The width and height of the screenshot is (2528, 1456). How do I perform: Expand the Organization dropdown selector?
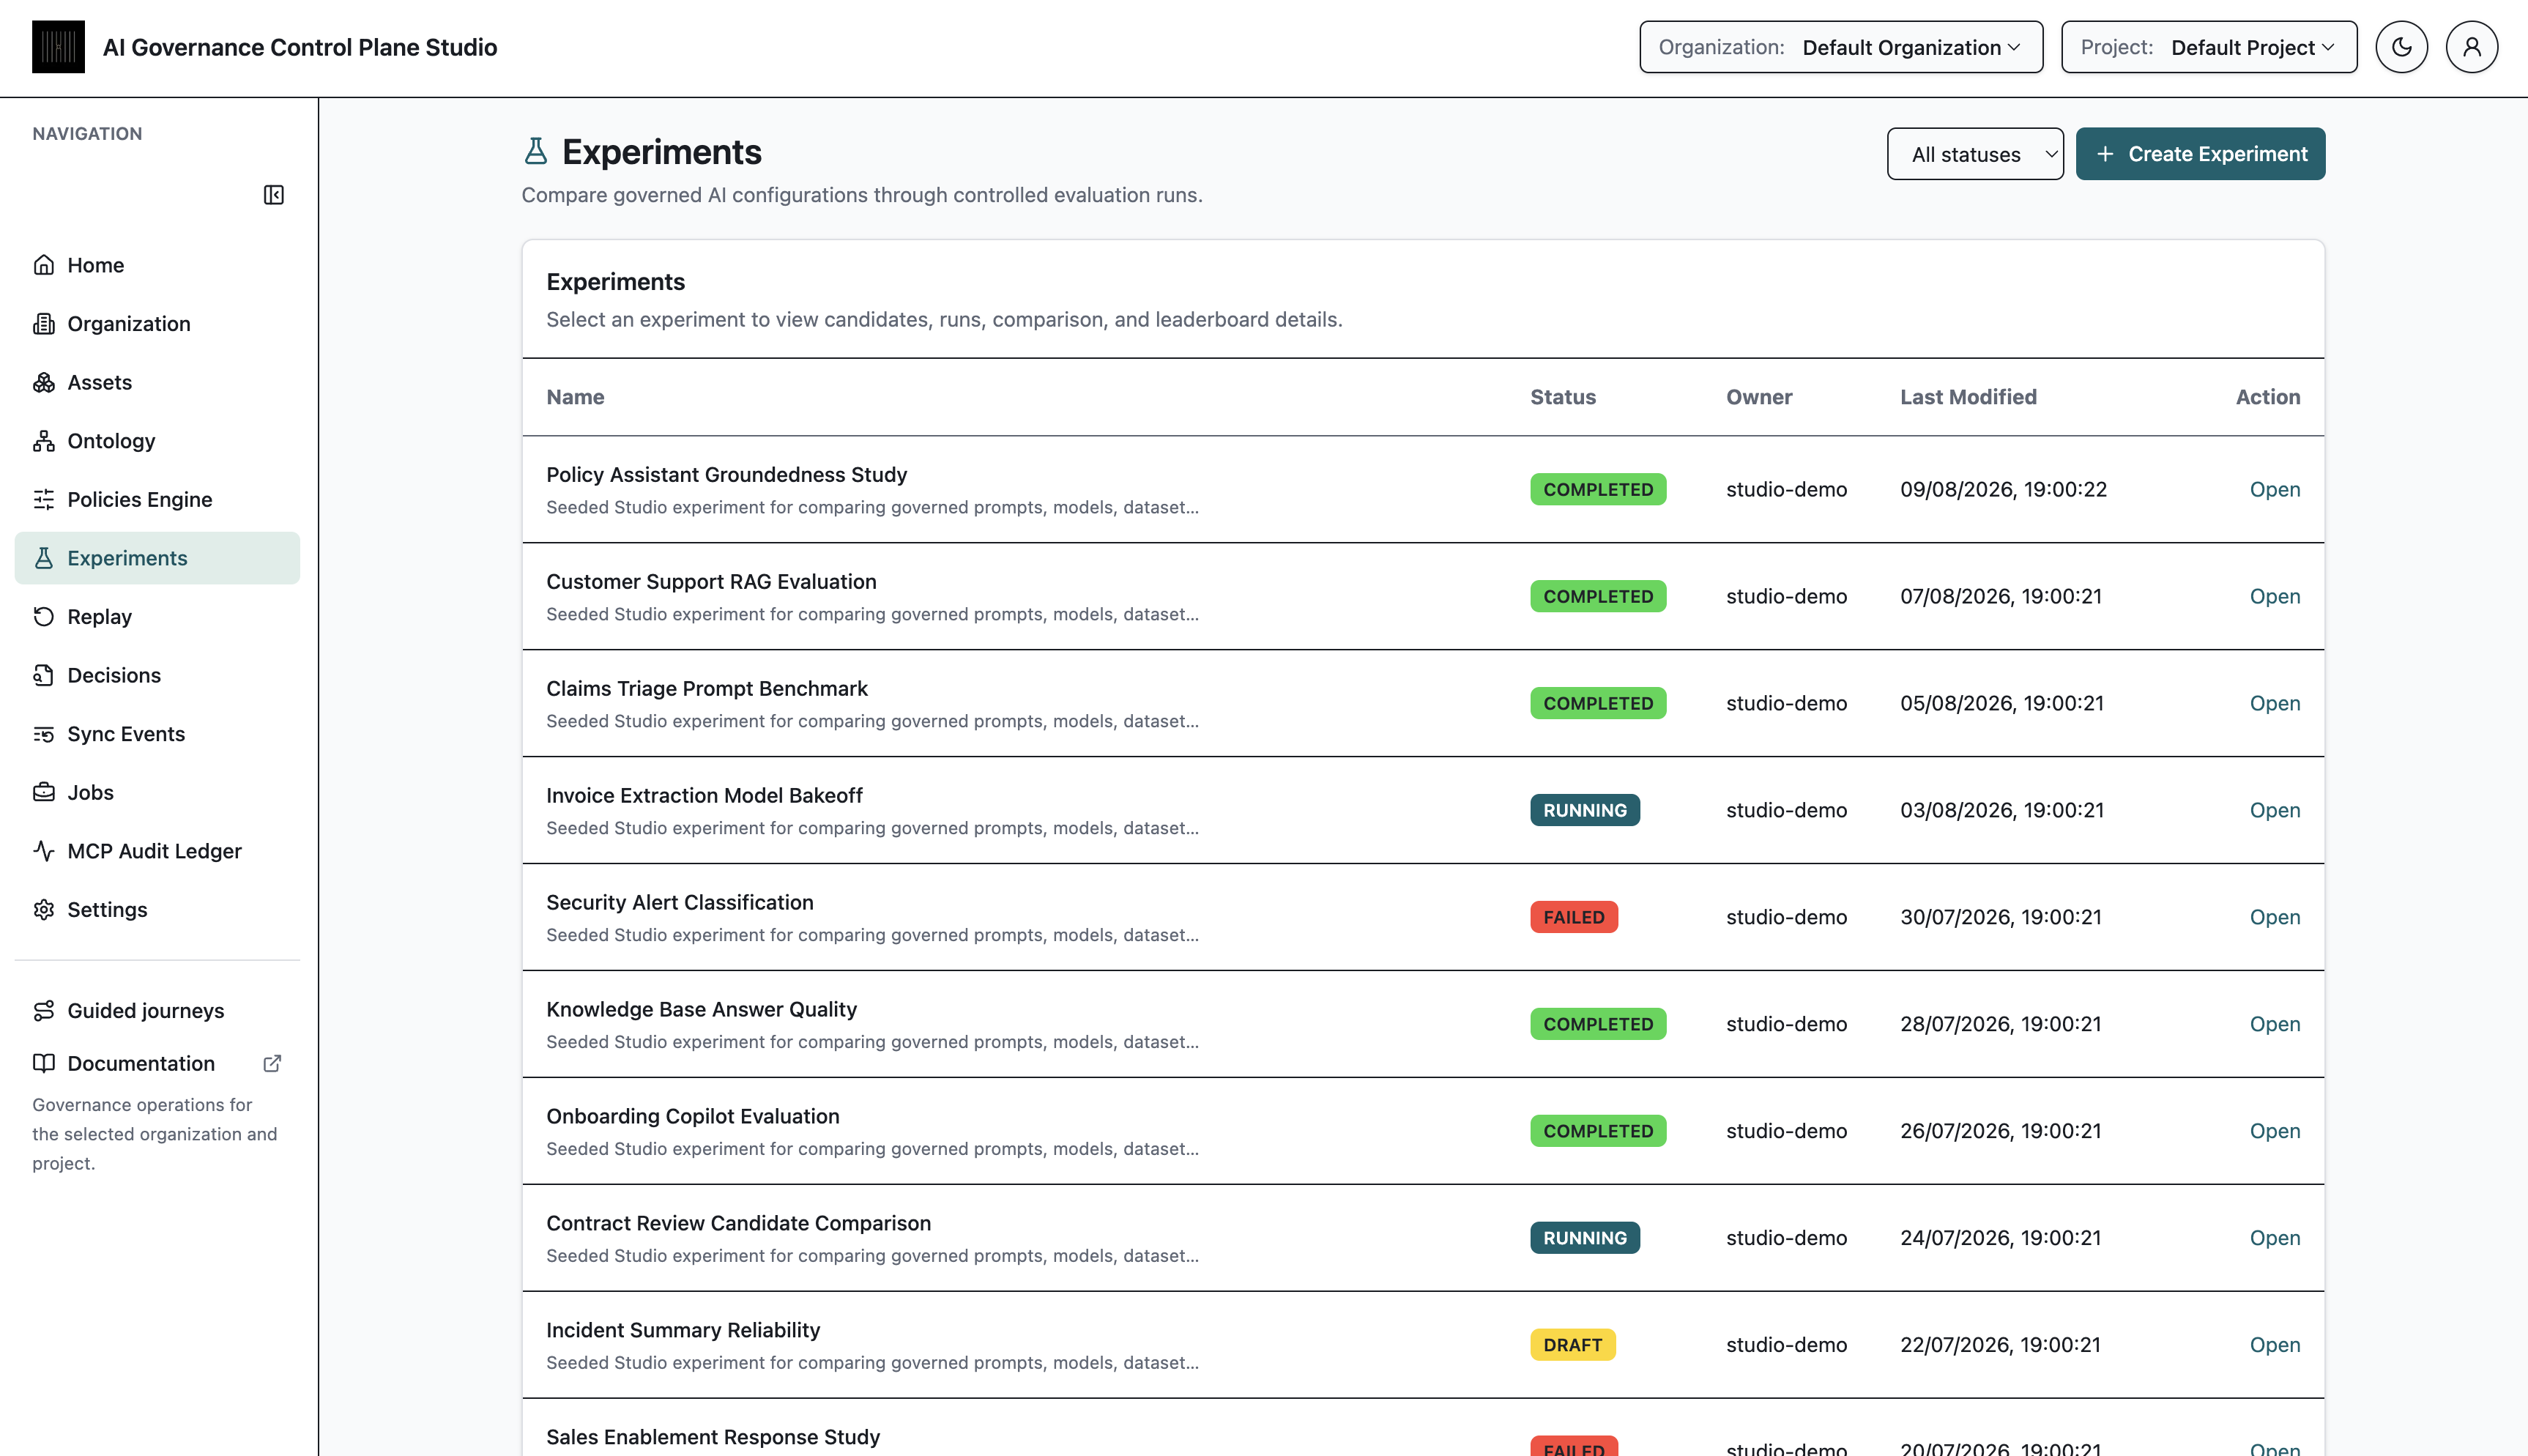[1840, 47]
